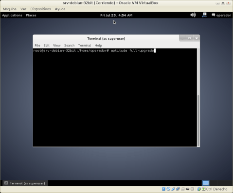Click the aptitude full-upgrade command text
The height and width of the screenshot is (193, 233).
click(132, 51)
